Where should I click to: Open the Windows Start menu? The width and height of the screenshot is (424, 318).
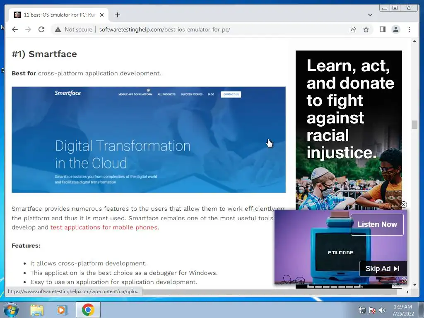point(11,310)
